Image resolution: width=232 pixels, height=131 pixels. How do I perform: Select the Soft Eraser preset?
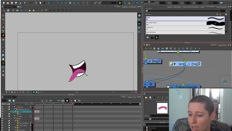pos(185,28)
